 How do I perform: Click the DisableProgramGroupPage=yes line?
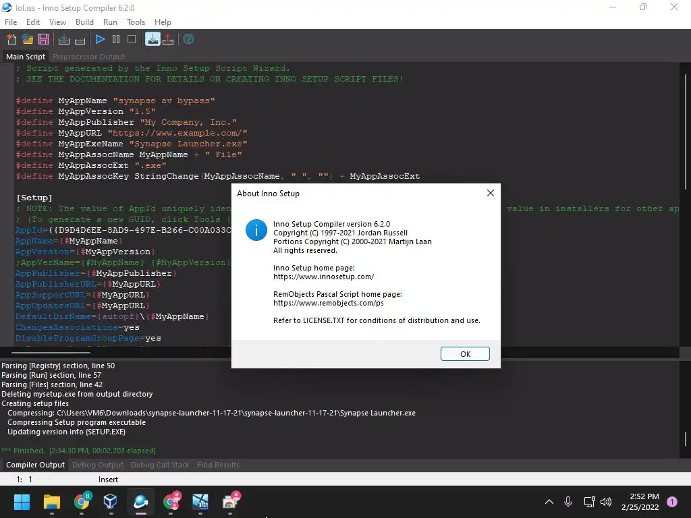click(88, 339)
